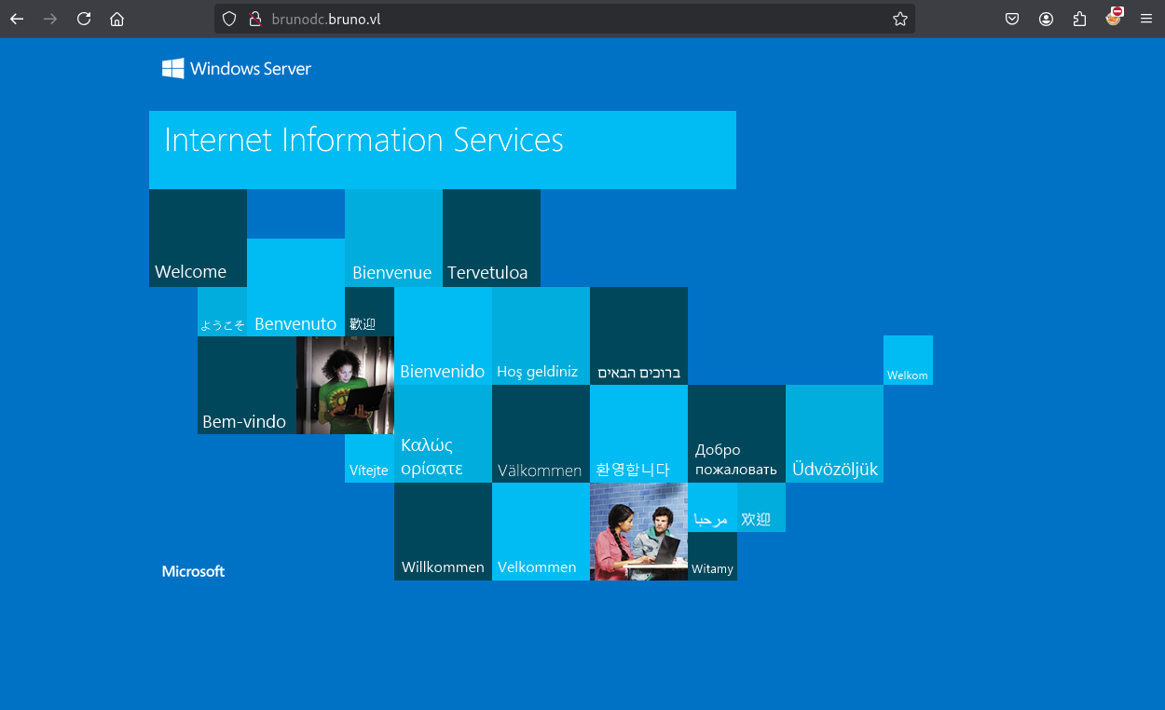
Task: Click the extension icon with red badge
Action: click(x=1113, y=17)
